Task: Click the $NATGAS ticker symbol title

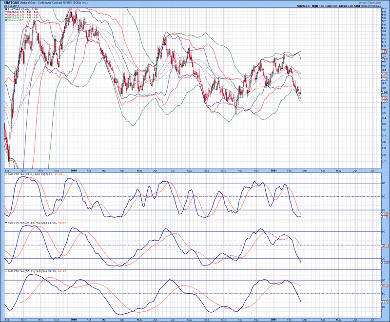Action: (13, 2)
